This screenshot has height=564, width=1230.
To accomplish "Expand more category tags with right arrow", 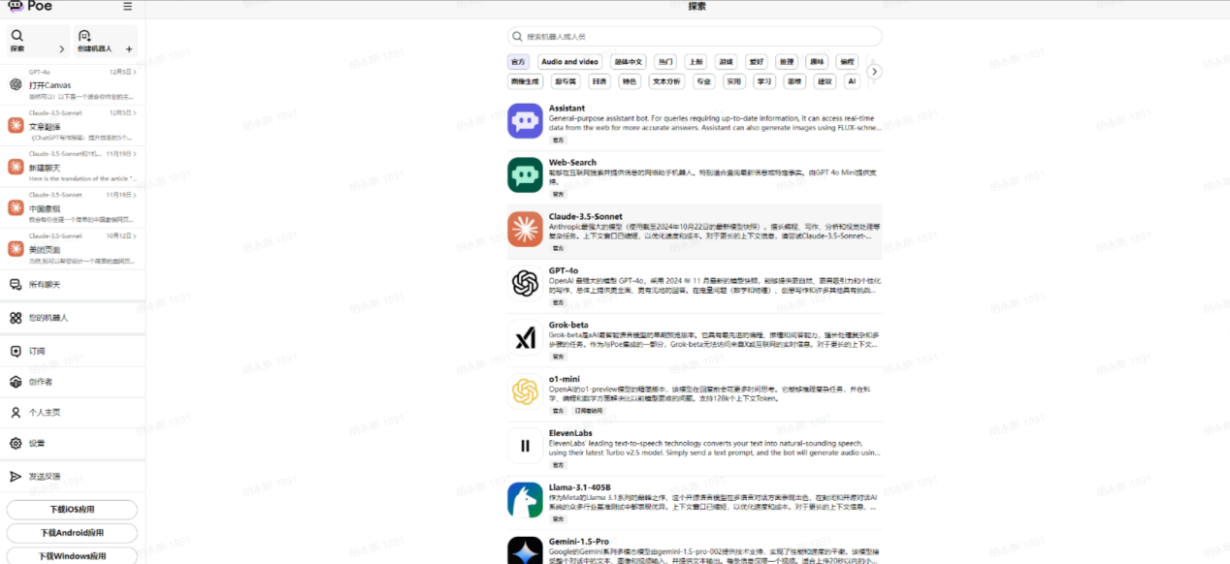I will click(x=875, y=72).
